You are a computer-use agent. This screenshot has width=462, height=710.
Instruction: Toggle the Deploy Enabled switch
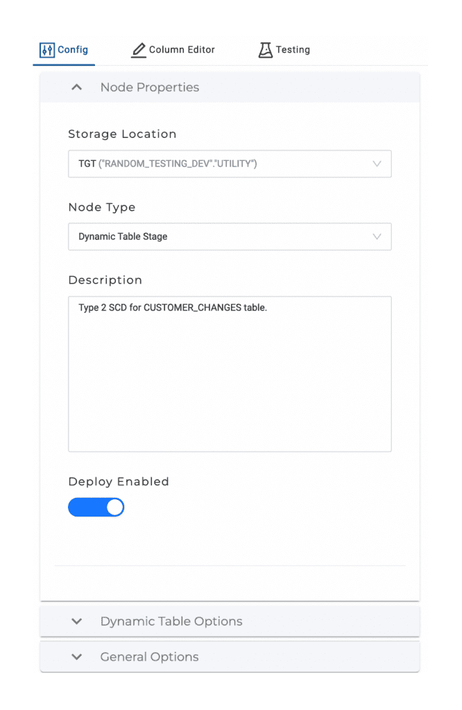96,507
